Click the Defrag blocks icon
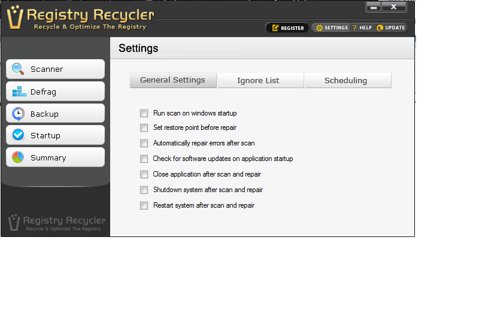Viewport: 479px width, 319px height. [x=19, y=92]
